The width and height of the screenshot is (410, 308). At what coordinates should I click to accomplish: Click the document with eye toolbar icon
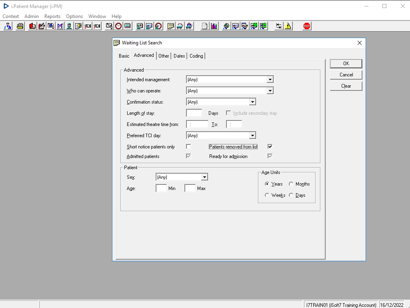point(51,26)
